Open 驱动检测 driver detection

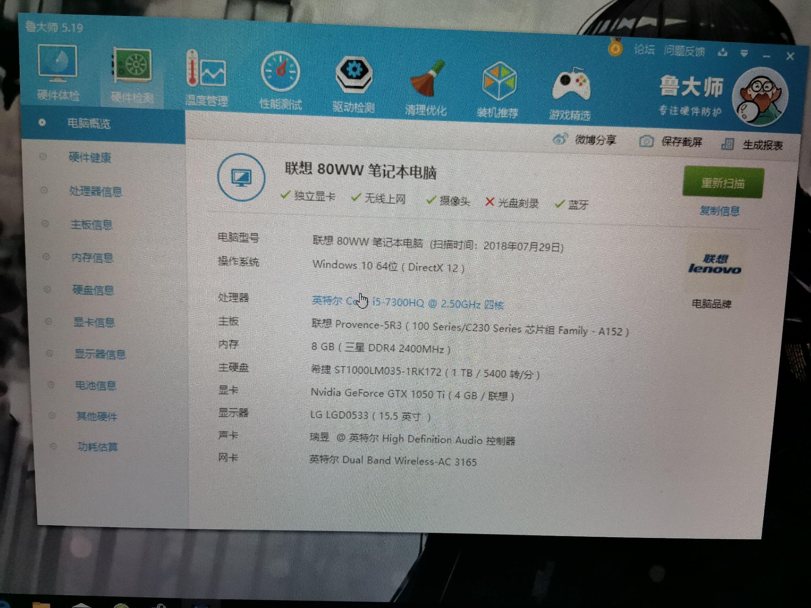pos(353,84)
